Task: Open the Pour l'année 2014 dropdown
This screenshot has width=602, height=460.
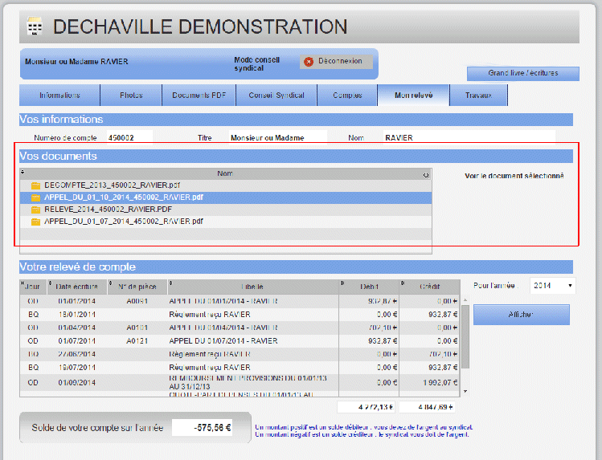Action: pyautogui.click(x=552, y=286)
